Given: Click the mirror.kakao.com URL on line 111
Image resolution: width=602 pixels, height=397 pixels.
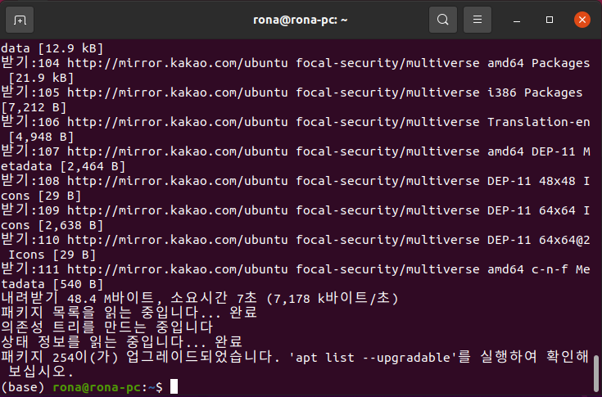Looking at the screenshot, I should point(178,269).
